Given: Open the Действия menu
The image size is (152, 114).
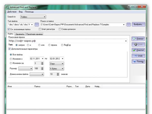Looking at the screenshot, I should [x=12, y=12].
